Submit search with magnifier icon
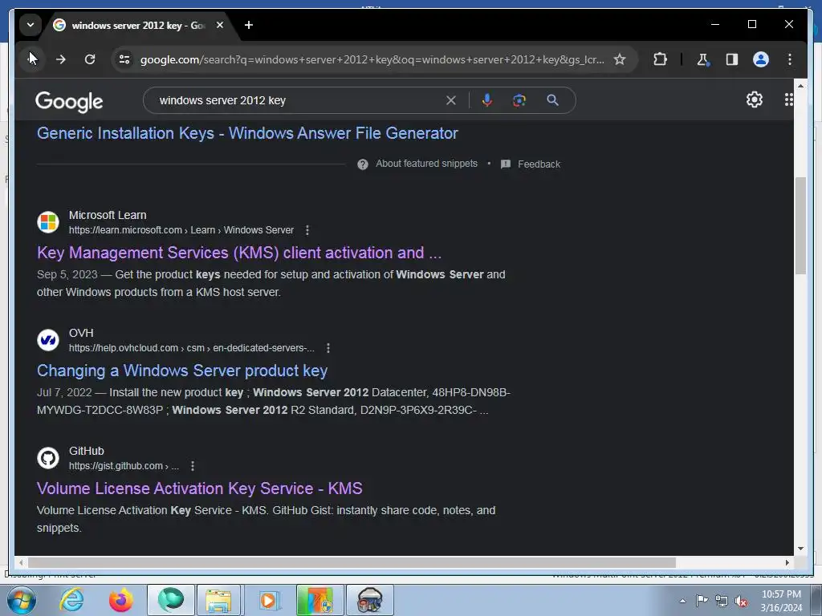 point(552,100)
